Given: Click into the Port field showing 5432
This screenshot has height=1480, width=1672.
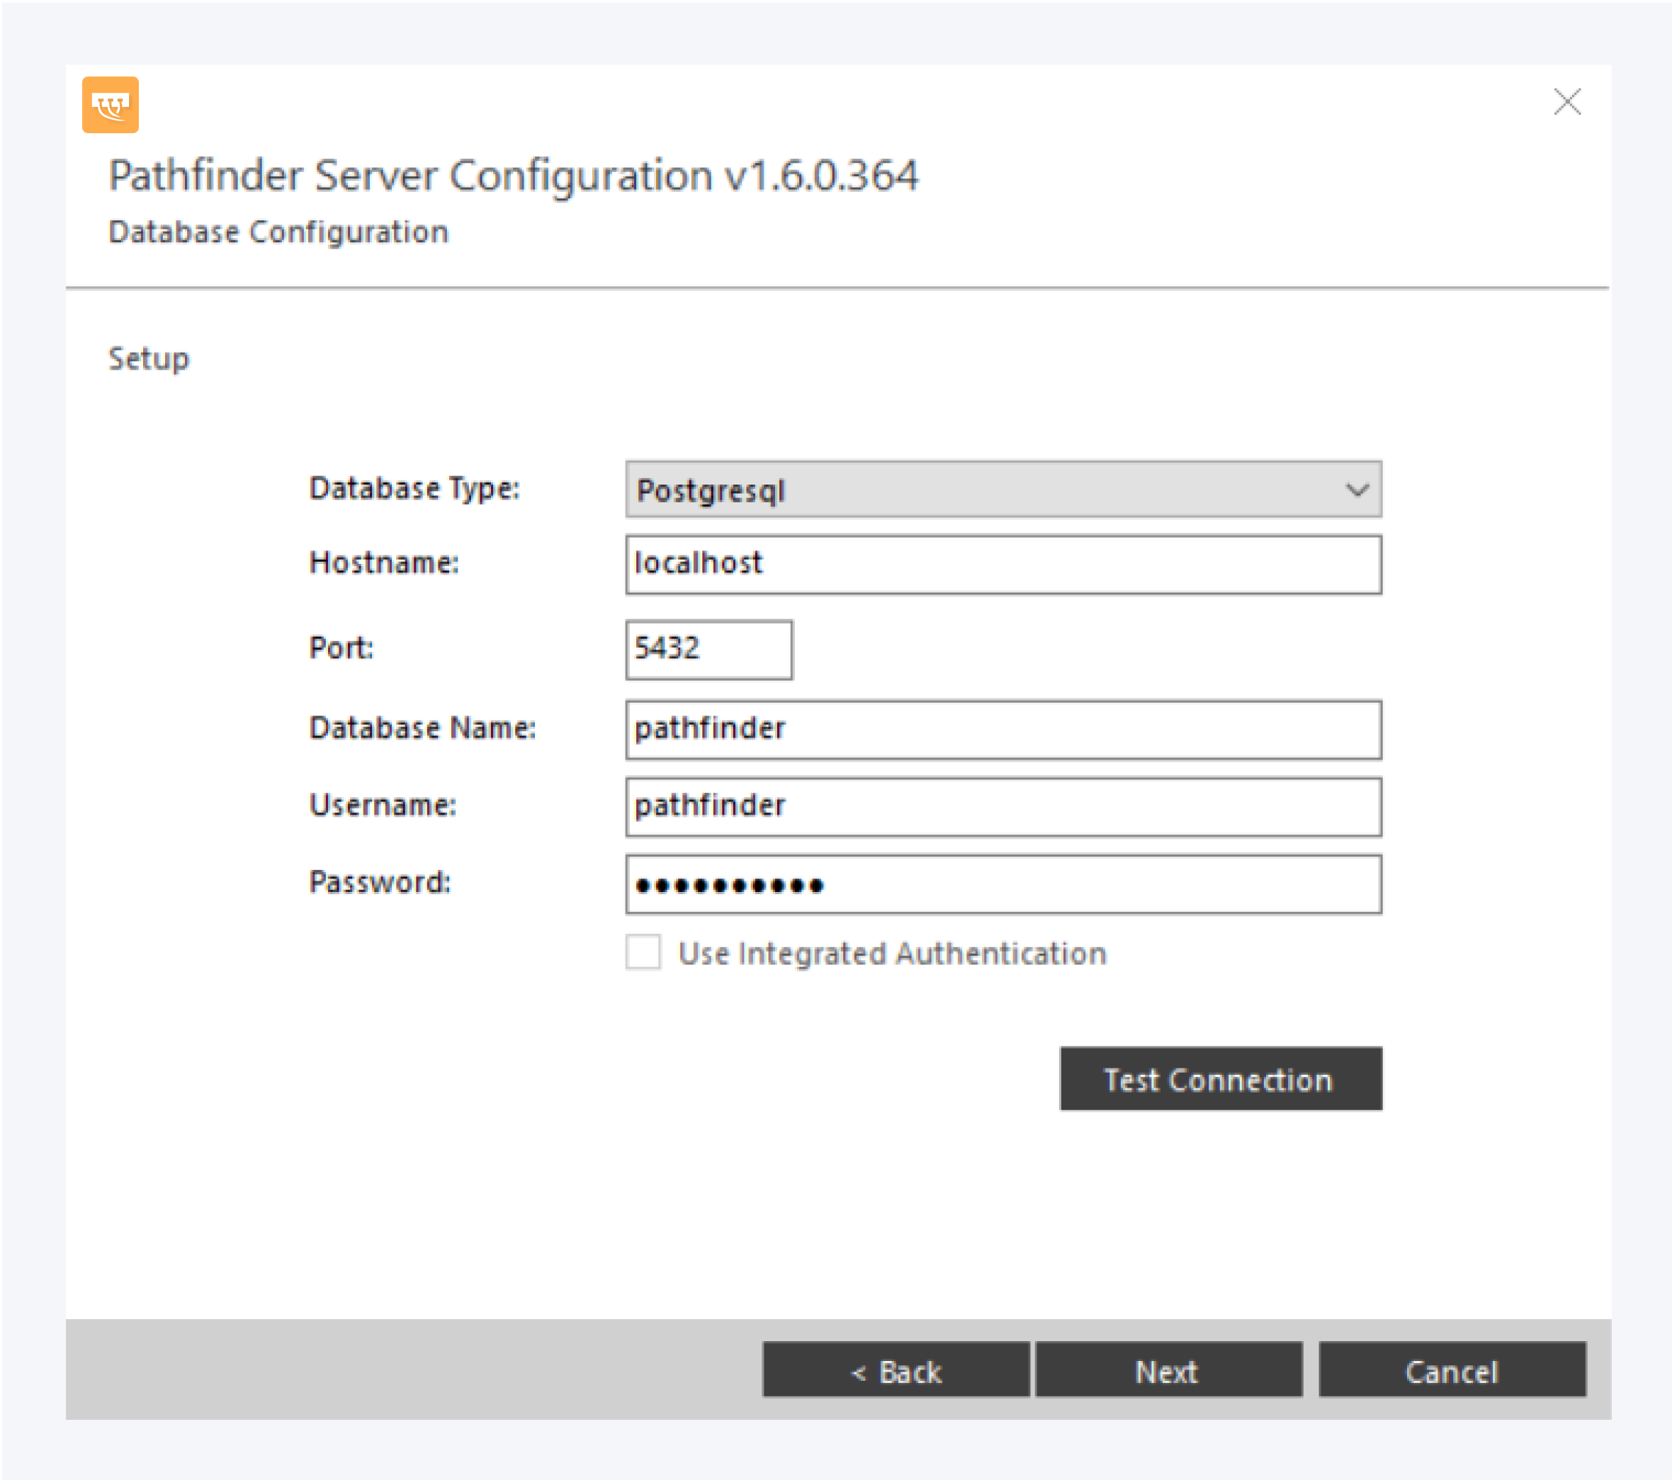Looking at the screenshot, I should (x=708, y=650).
